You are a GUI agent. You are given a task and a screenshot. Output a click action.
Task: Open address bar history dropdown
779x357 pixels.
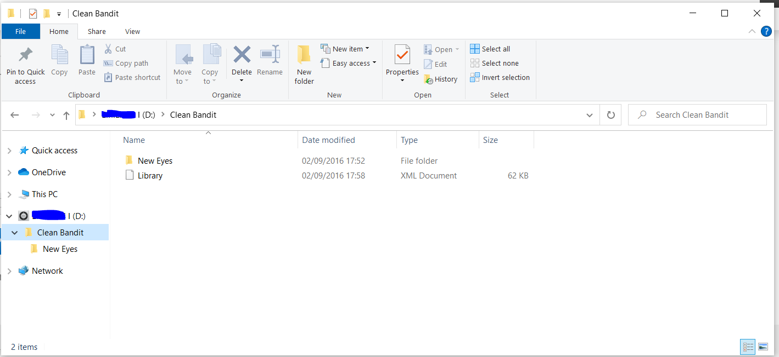pos(590,115)
